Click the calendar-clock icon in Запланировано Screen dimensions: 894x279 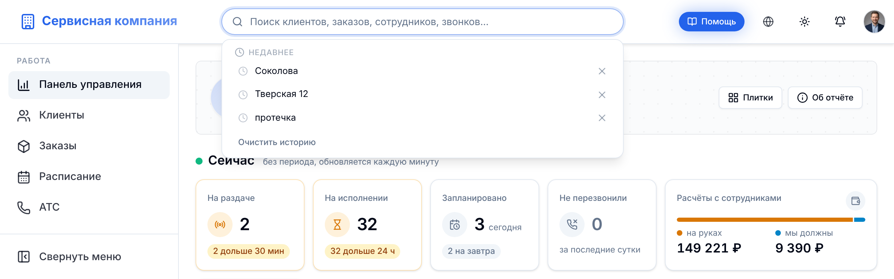pos(455,225)
